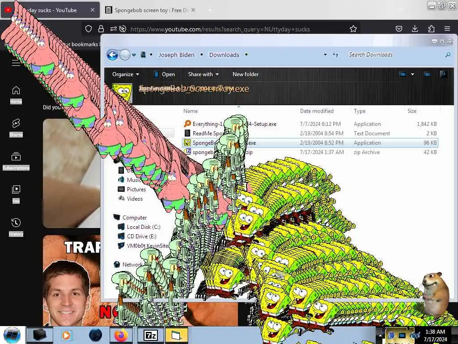Click the Joseph Biden breadcrumb
The height and width of the screenshot is (344, 458).
tap(176, 55)
